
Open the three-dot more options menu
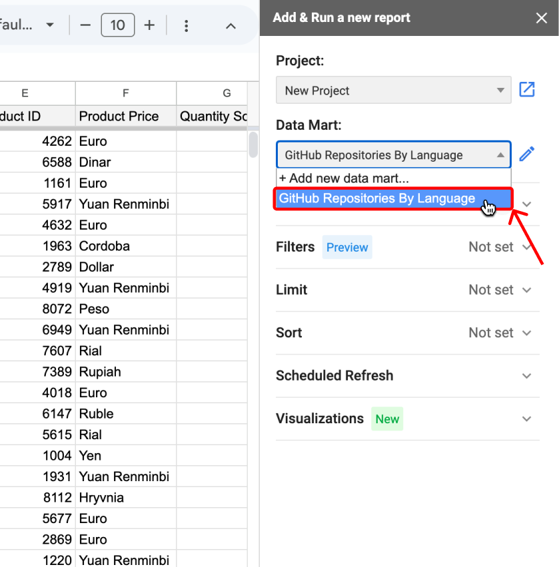pyautogui.click(x=186, y=26)
